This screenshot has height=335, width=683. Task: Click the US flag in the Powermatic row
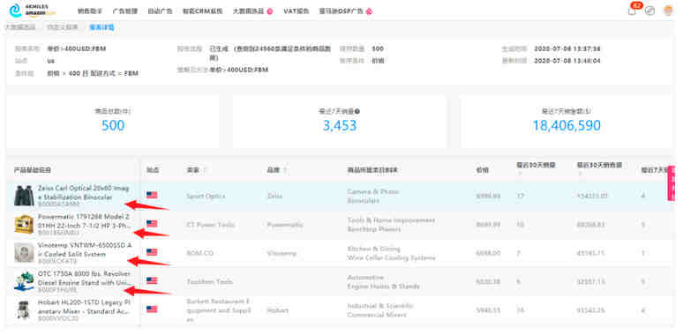coord(152,224)
